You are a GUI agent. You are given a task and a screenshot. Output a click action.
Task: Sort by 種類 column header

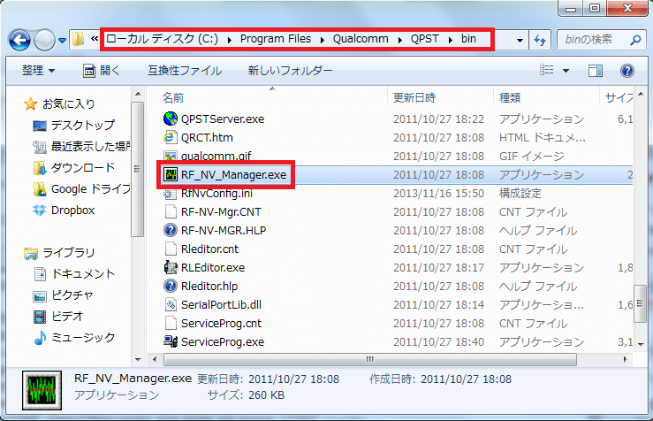[x=509, y=98]
